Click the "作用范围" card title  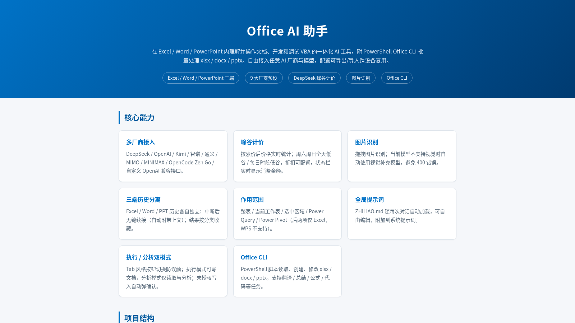(x=252, y=200)
